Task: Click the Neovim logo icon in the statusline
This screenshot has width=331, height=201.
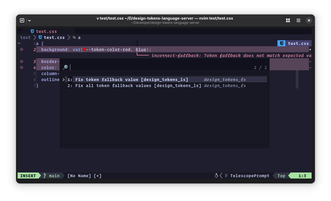Action: [216, 175]
